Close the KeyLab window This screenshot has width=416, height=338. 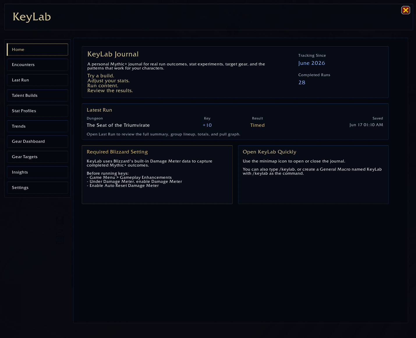pos(406,10)
